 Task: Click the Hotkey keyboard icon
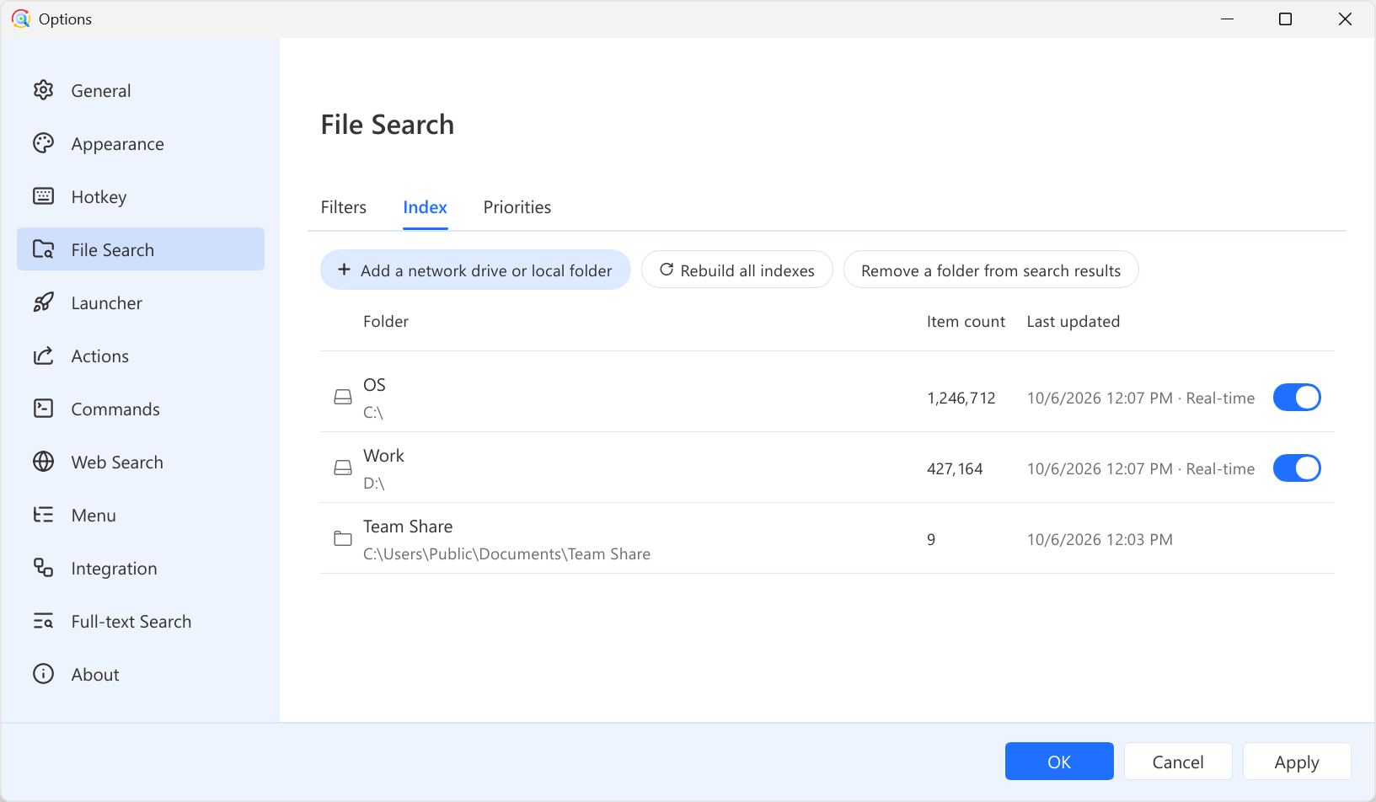tap(43, 196)
